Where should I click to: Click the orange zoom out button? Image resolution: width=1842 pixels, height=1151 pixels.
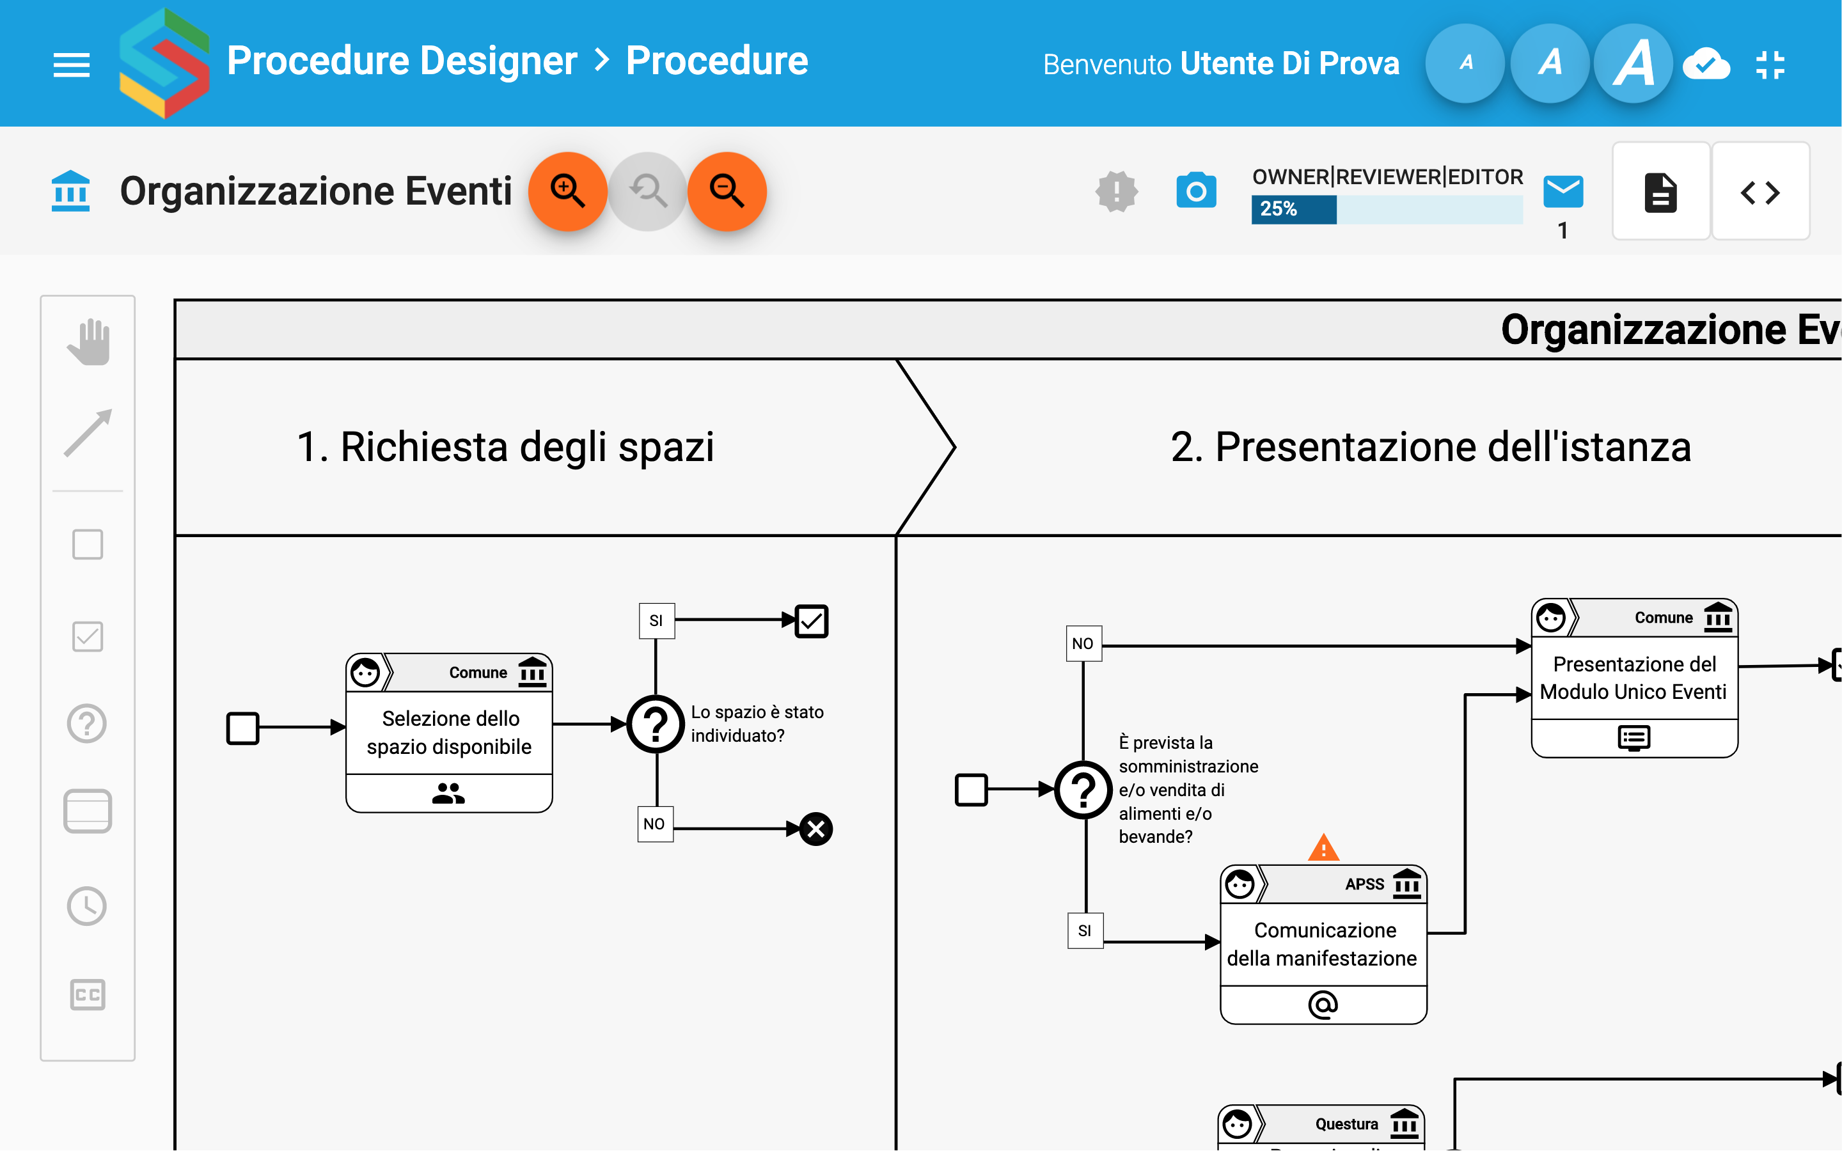click(x=727, y=191)
